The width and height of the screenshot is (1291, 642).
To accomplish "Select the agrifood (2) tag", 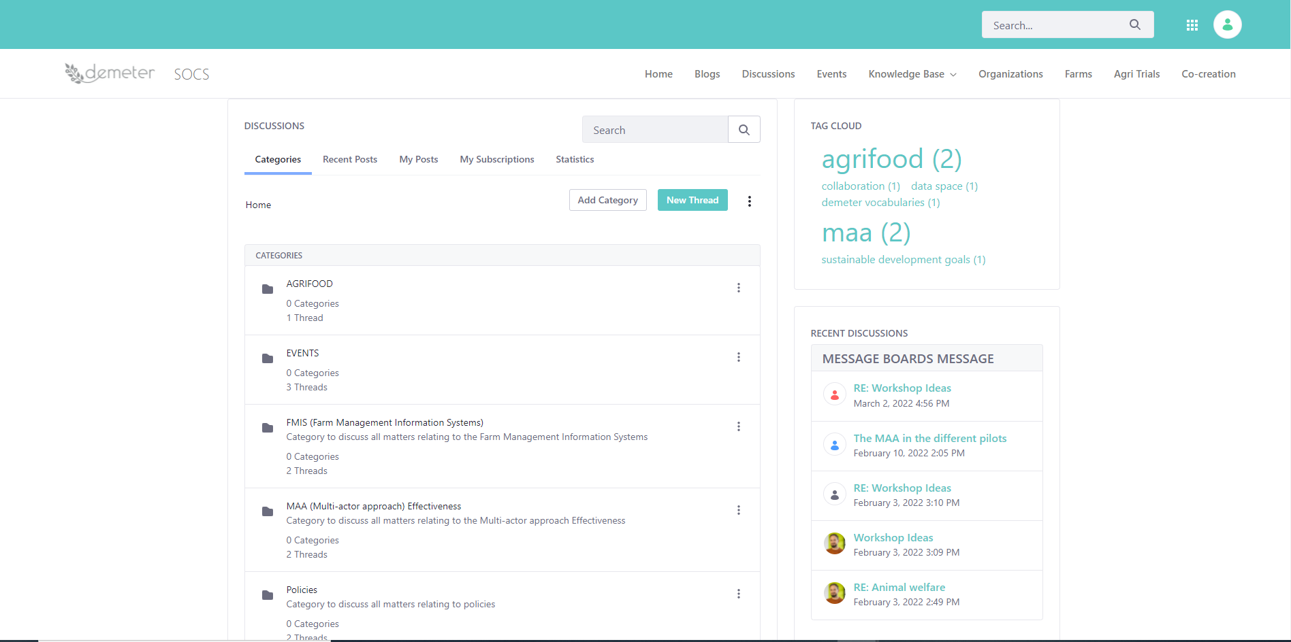I will 891,159.
